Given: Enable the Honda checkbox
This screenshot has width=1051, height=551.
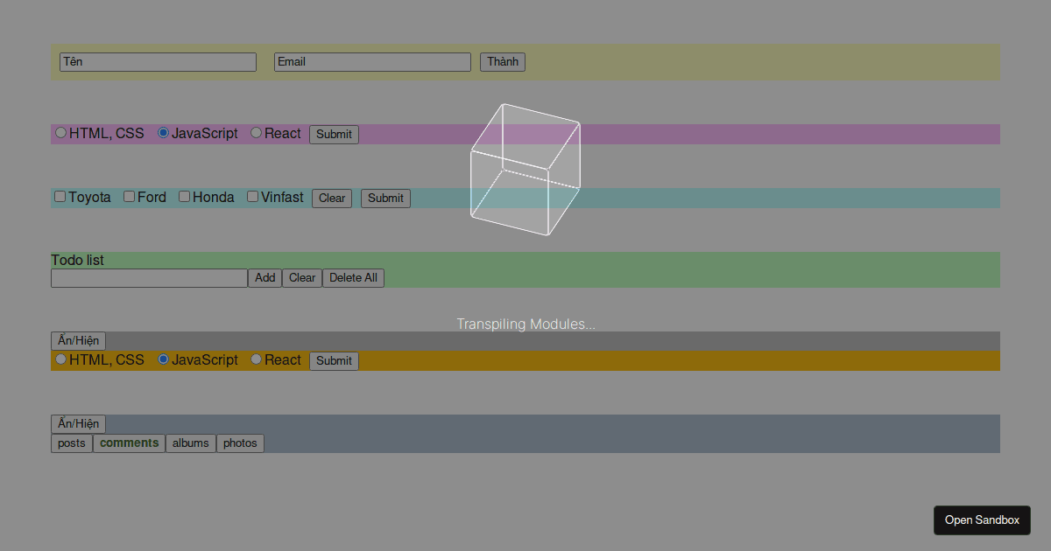Looking at the screenshot, I should click(185, 197).
